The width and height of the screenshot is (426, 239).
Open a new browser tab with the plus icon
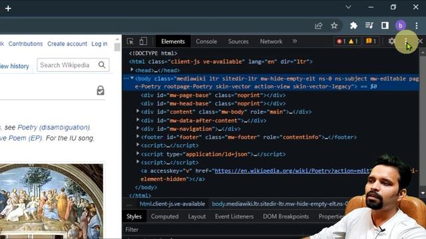pos(8,9)
